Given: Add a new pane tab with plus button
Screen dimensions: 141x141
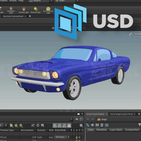Looking at the screenshot, I should coord(30,16).
